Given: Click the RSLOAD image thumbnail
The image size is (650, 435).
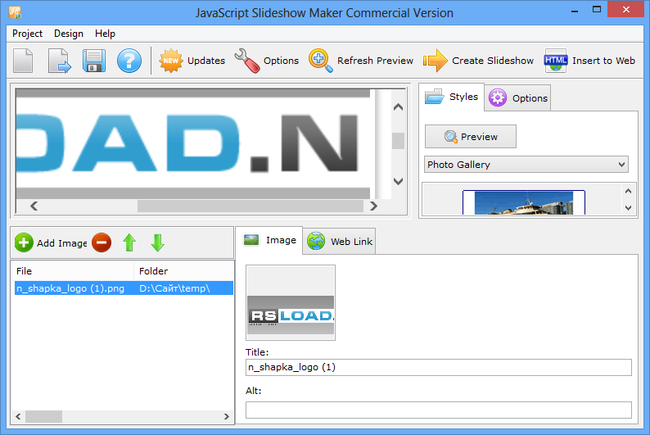Looking at the screenshot, I should 291,303.
